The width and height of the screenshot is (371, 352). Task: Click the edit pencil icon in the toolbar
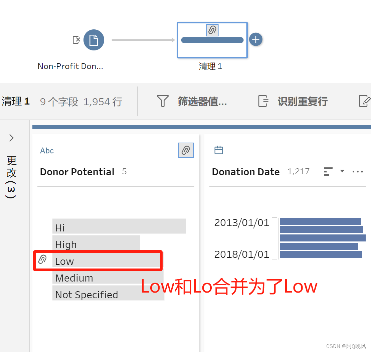click(x=364, y=101)
